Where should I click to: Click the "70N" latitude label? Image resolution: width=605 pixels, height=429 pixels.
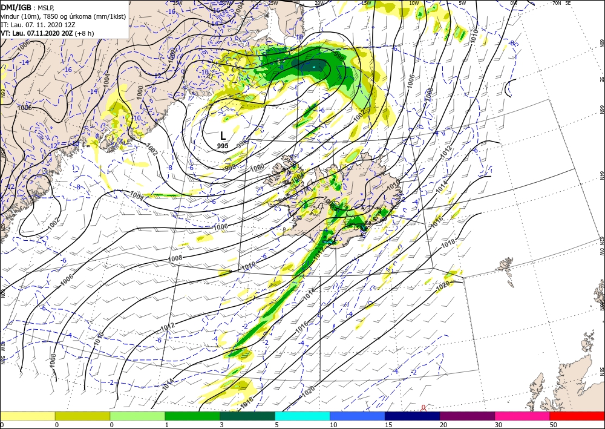point(557,3)
